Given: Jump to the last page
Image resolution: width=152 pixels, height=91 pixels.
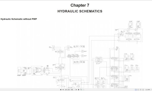Looking at the screenshot, I should 79,90.
